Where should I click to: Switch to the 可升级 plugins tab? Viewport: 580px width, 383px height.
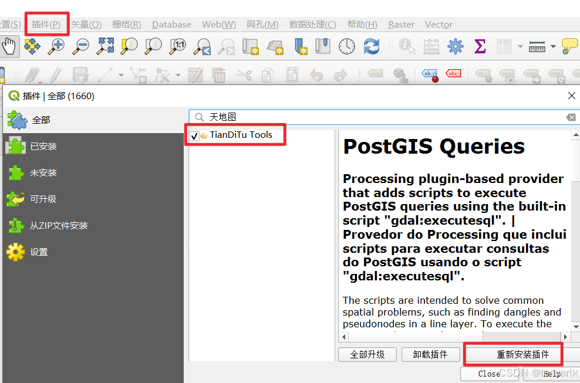pos(93,199)
